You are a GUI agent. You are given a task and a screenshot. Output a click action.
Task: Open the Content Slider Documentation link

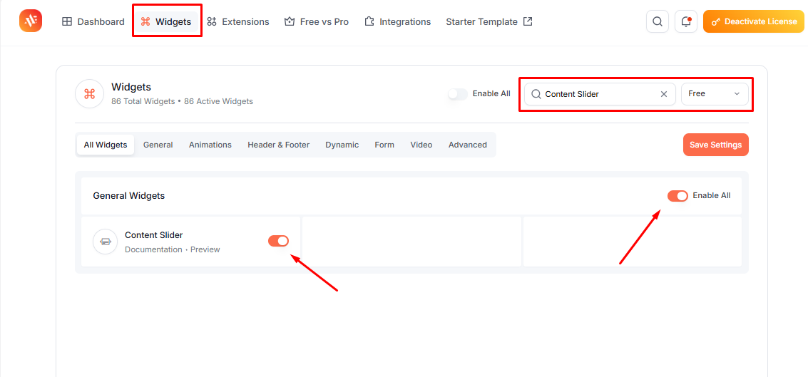[153, 249]
